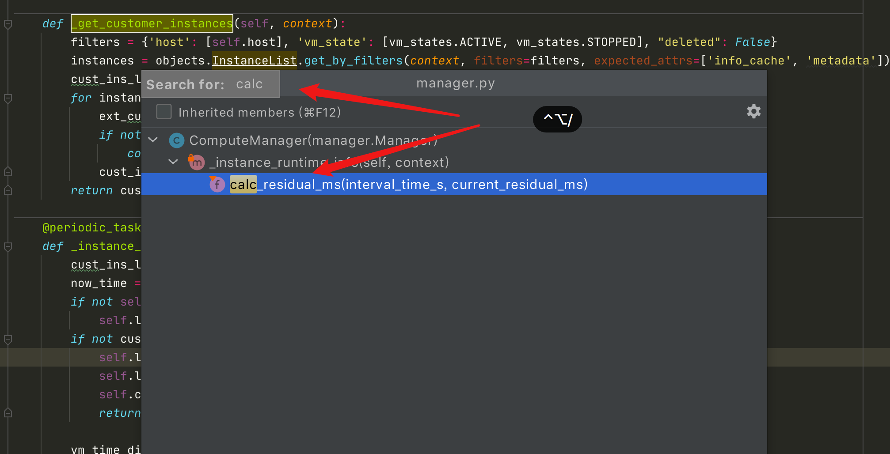Select _instance_runtime_info(self, context) entry
Screen dimensions: 890x454
(329, 163)
